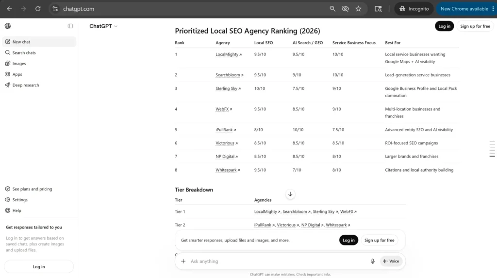Collapse the sidebar with the panel toggle icon

click(x=70, y=26)
